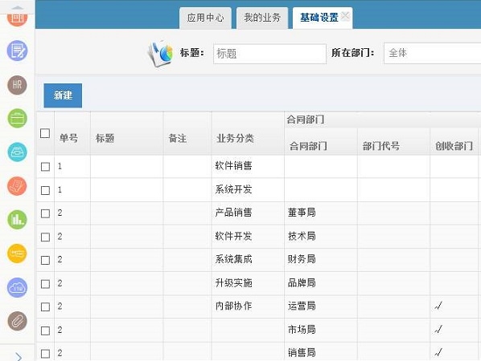
Task: Check the row with 董事局
Action: 45,213
